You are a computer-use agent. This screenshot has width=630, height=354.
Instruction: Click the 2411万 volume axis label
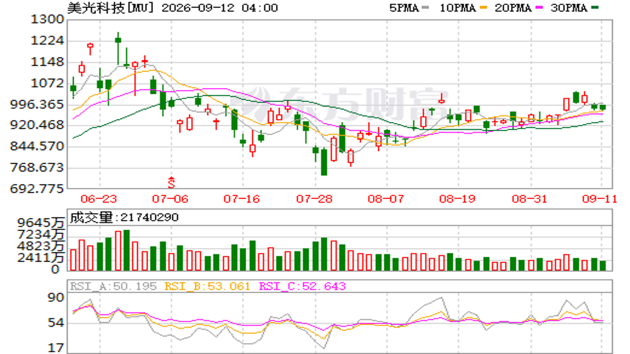41,258
